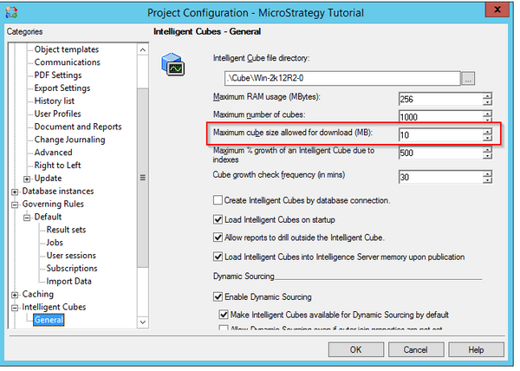Expand the Caching category node
This screenshot has width=520, height=371.
click(x=15, y=295)
